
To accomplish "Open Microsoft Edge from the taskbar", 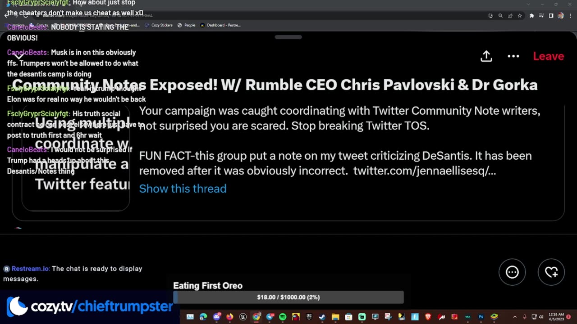I will click(x=203, y=317).
